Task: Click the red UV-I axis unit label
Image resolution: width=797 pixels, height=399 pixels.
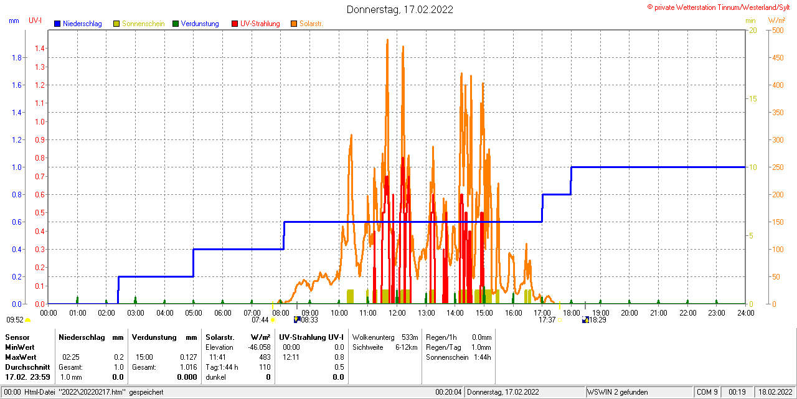Action: (35, 21)
